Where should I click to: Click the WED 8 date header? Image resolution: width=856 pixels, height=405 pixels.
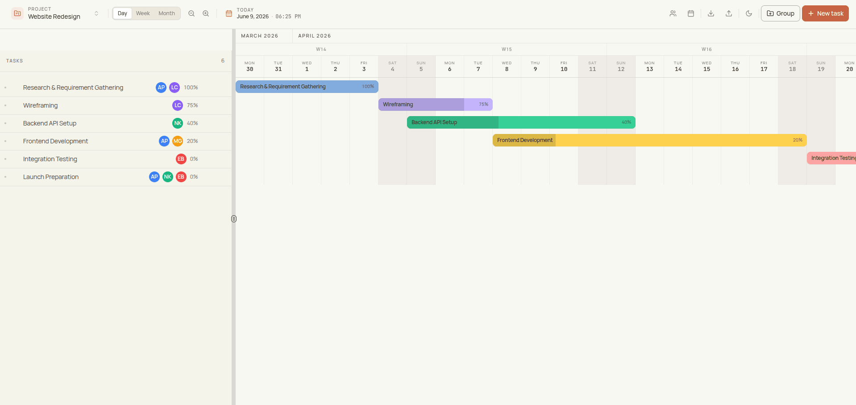[507, 67]
